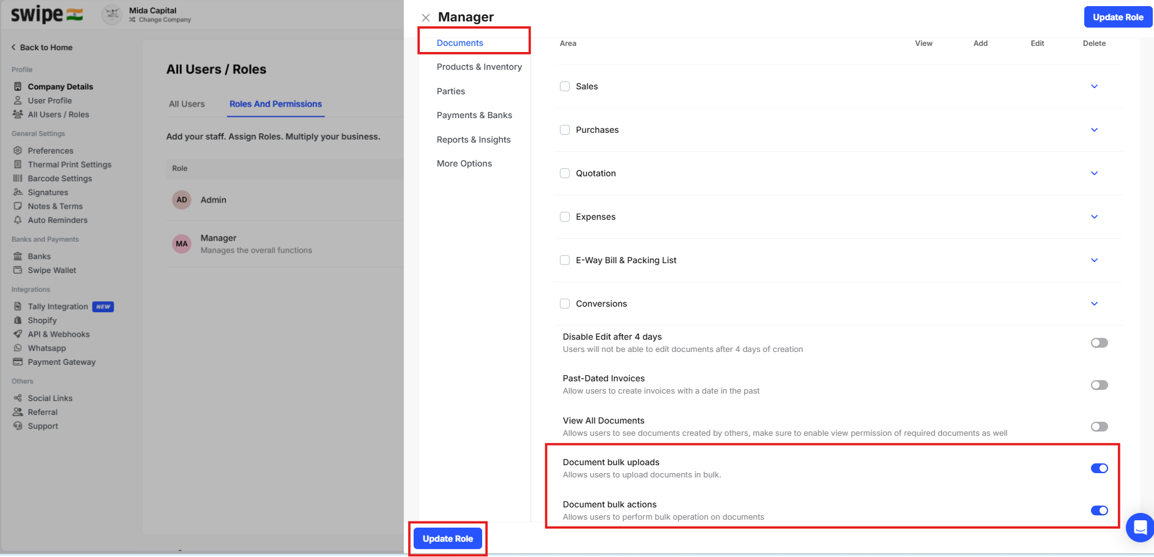
Task: Expand the Quotation row chevron
Action: point(1094,173)
